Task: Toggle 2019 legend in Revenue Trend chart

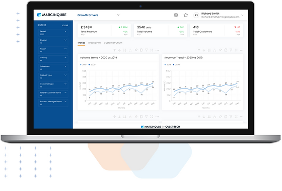Action: [x=168, y=65]
